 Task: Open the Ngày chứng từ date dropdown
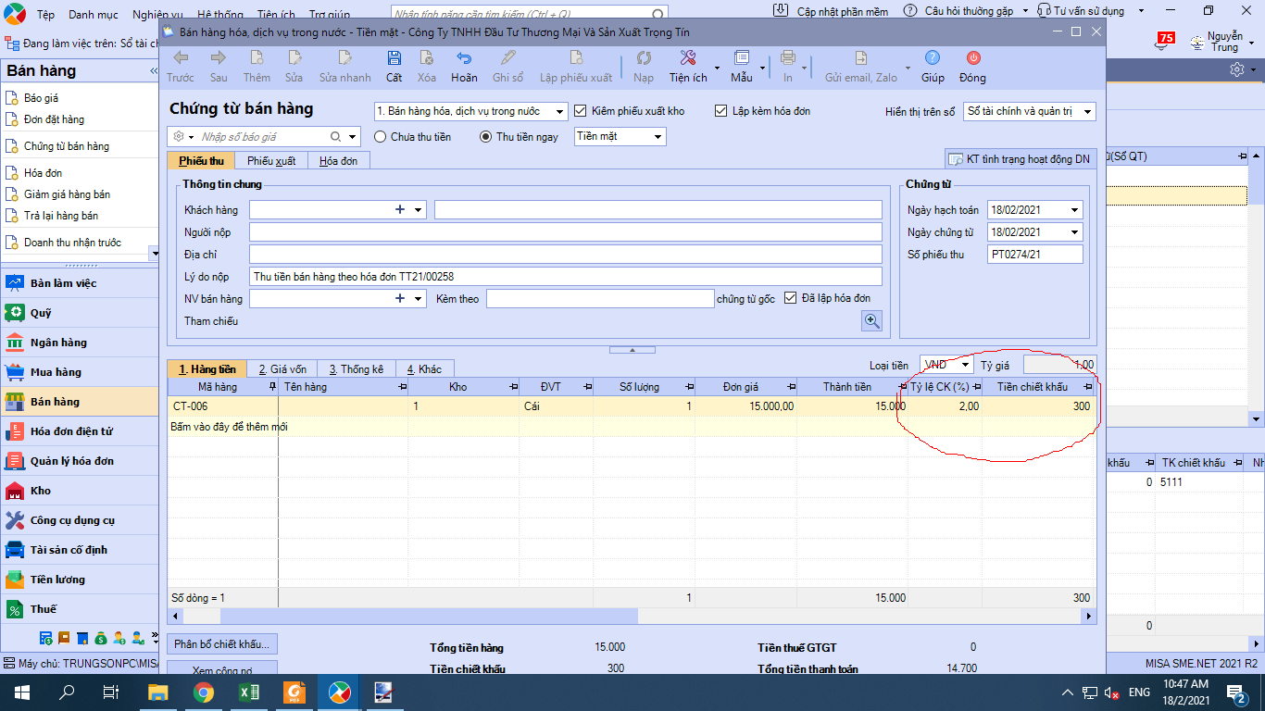pos(1074,232)
